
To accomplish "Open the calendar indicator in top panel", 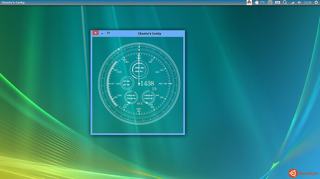I will tap(270, 2).
